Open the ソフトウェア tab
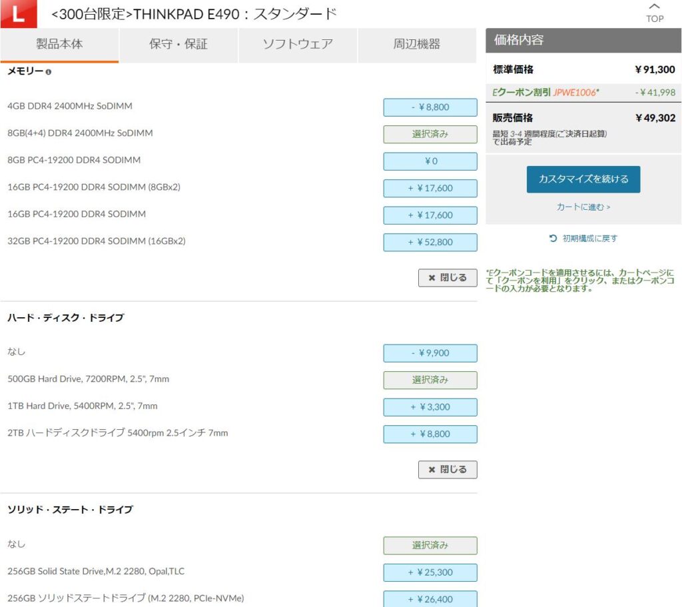 [x=298, y=45]
